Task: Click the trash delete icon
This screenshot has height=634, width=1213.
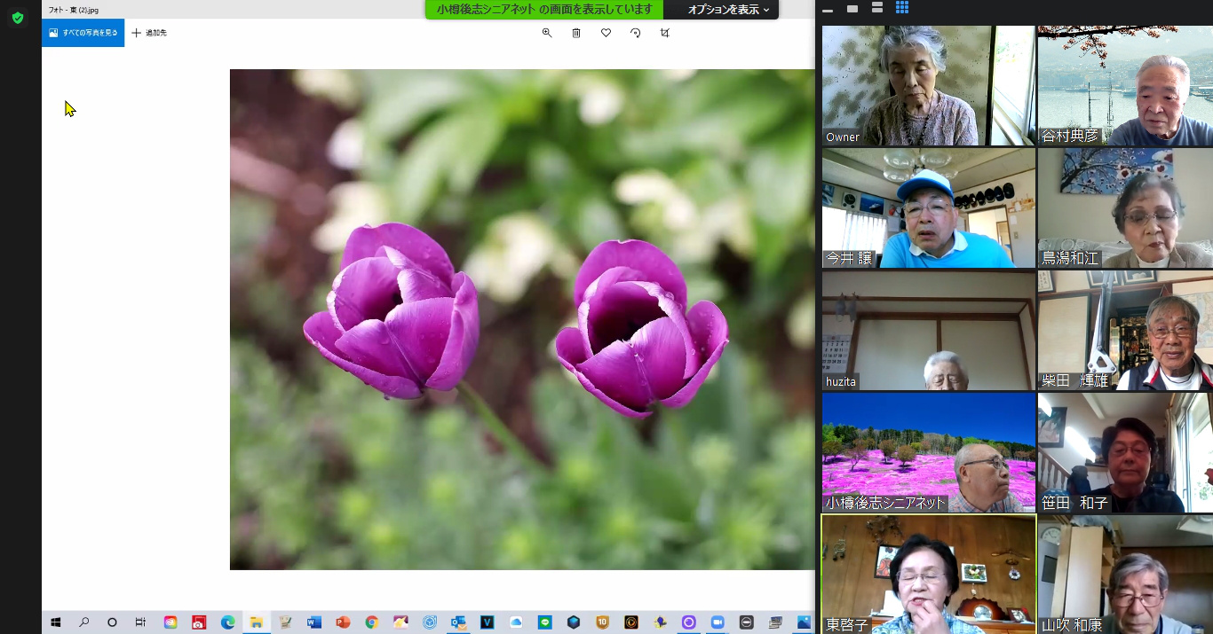Action: pyautogui.click(x=576, y=33)
